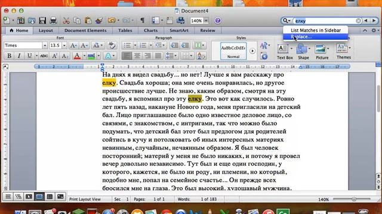Align text left

[127, 56]
